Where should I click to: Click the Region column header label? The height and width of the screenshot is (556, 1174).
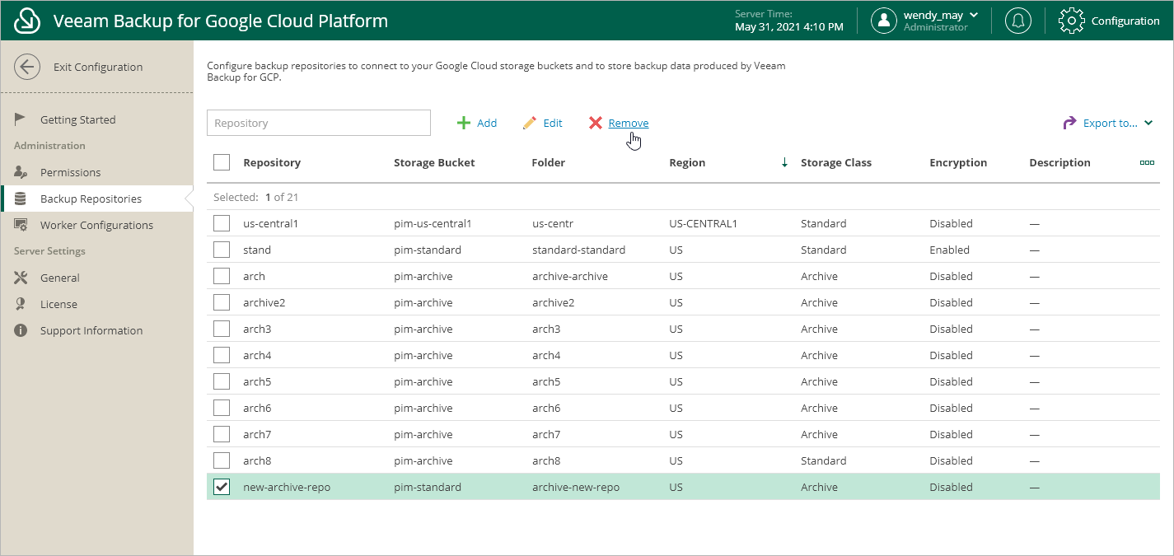point(687,162)
